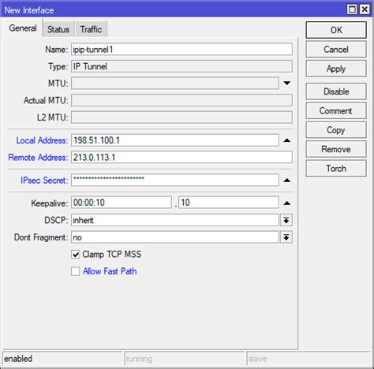Image resolution: width=374 pixels, height=369 pixels.
Task: Collapse the Local Address up arrow
Action: pyautogui.click(x=287, y=140)
